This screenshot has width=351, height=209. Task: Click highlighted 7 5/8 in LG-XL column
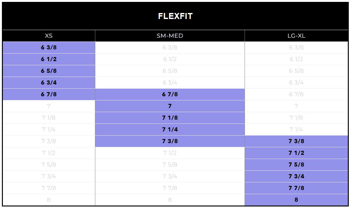[x=296, y=165]
